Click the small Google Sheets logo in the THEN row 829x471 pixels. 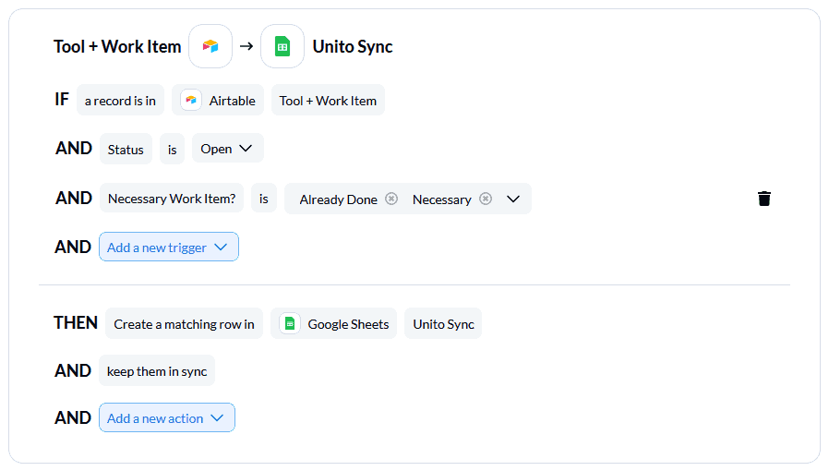click(290, 323)
